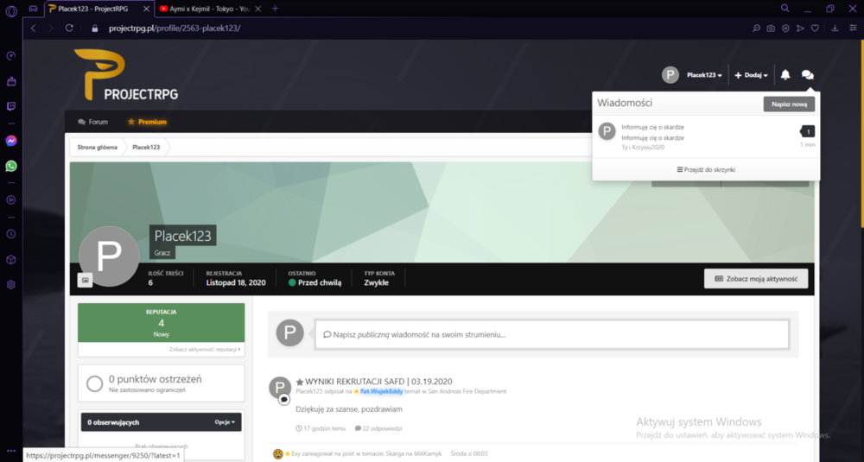The image size is (864, 462).
Task: Open the sidebar player icon
Action: [11, 199]
